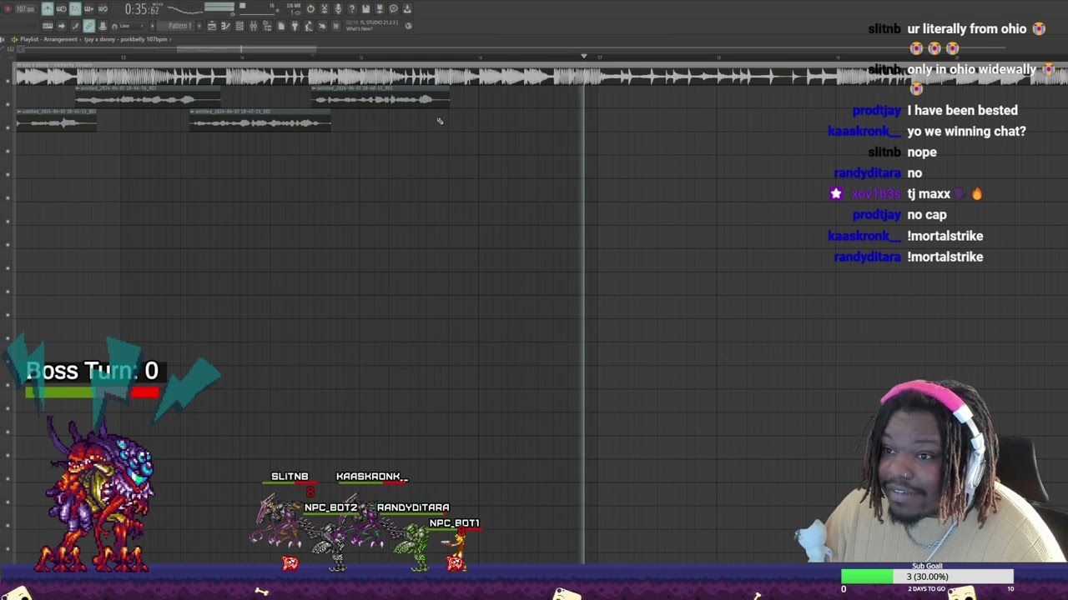Toggle the link-to-controller chain icon
The width and height of the screenshot is (1068, 600).
point(88,26)
